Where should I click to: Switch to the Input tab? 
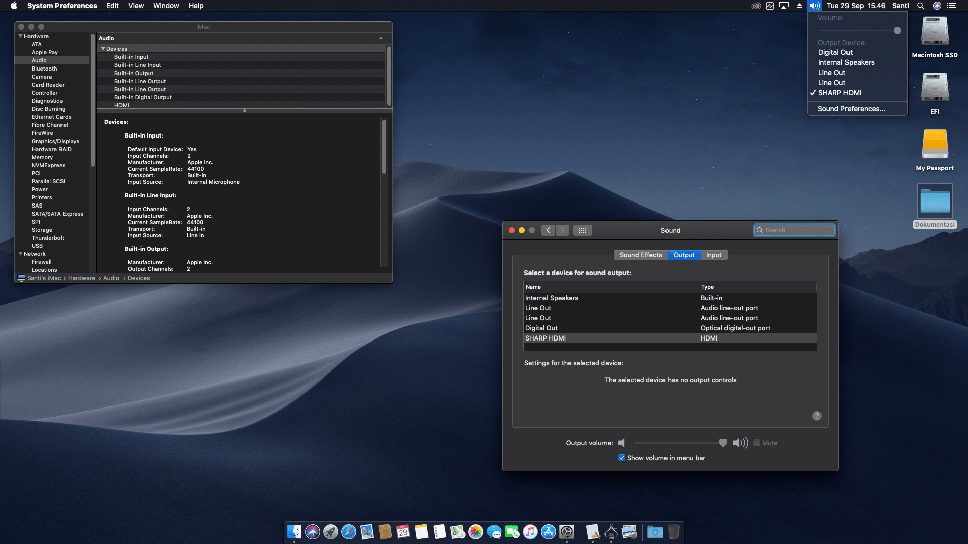pos(714,255)
